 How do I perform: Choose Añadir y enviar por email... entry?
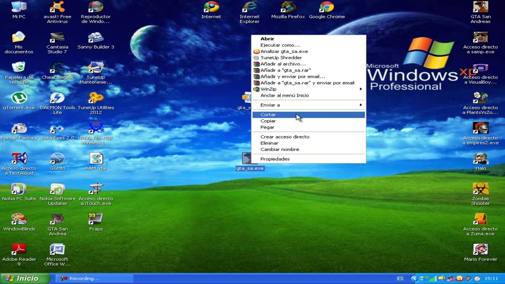tap(309, 77)
